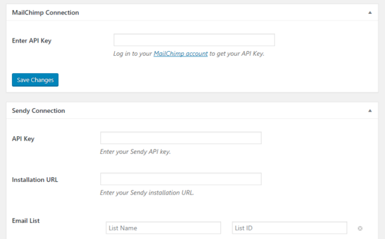Image resolution: width=385 pixels, height=239 pixels.
Task: Click the Email List label
Action: pos(26,221)
